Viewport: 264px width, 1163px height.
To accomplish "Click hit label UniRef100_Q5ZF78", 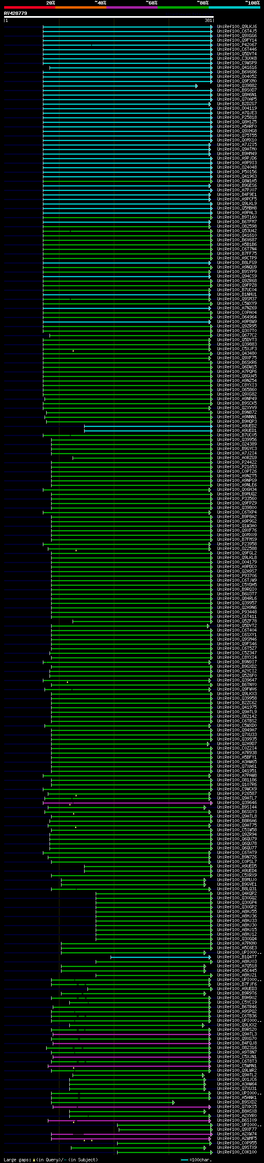I will (237, 621).
